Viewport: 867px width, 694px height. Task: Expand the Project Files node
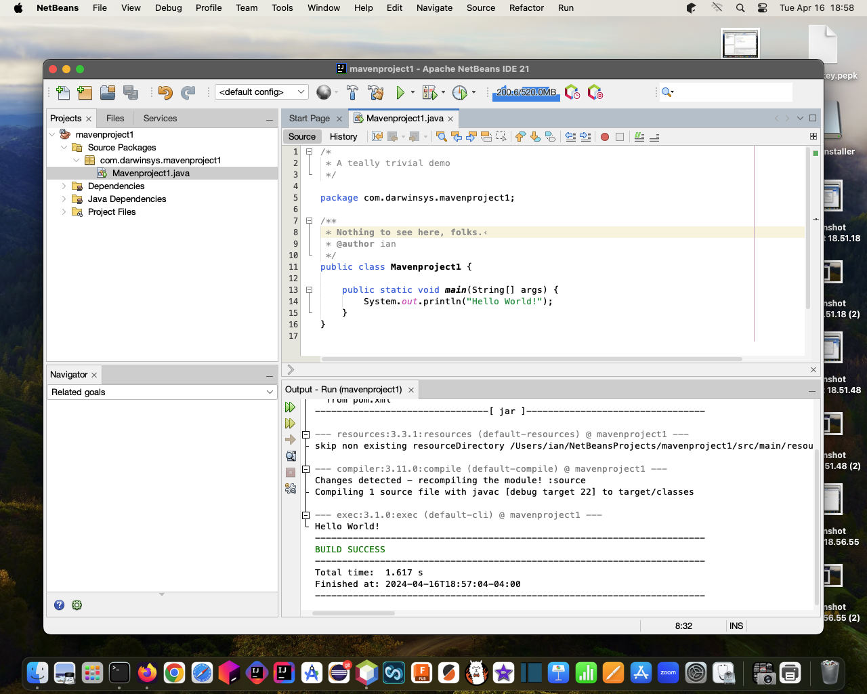pos(64,211)
